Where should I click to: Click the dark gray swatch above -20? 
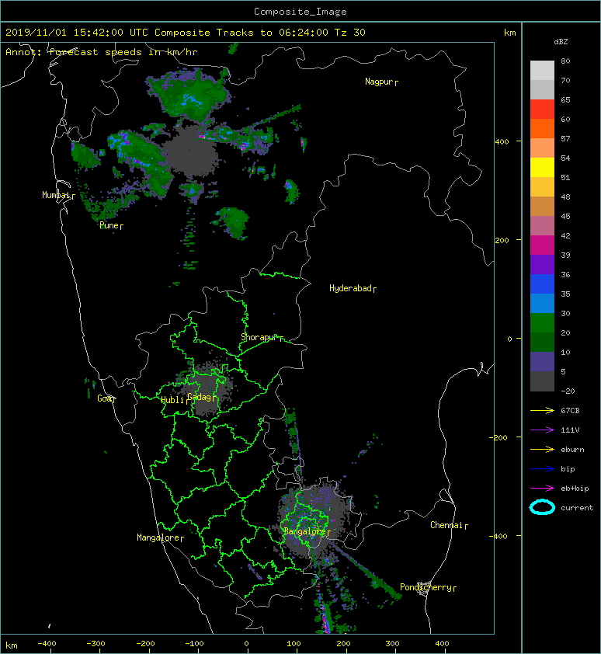coord(542,381)
